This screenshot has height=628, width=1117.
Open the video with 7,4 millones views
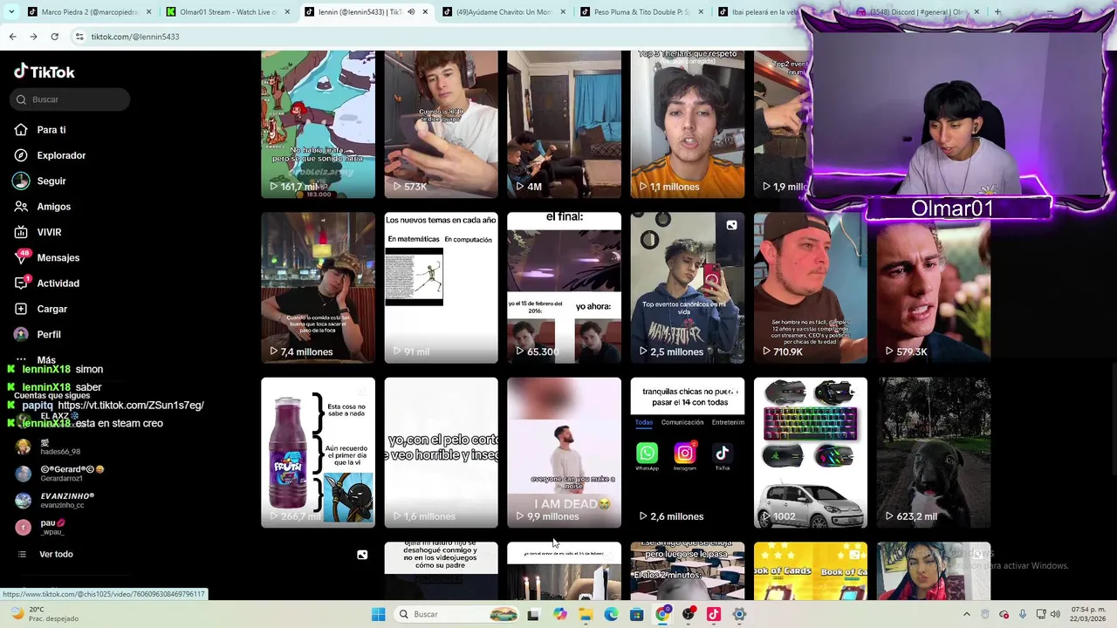point(319,288)
